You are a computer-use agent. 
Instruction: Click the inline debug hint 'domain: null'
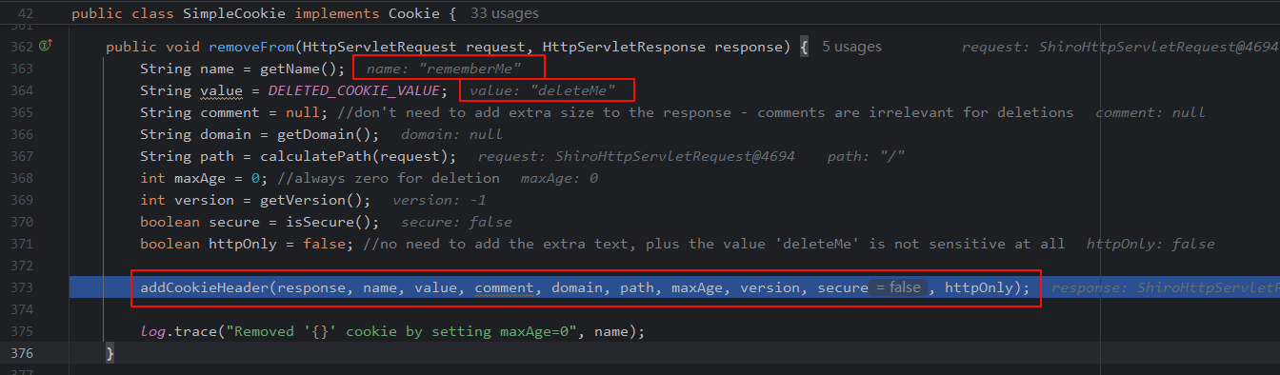coord(451,134)
